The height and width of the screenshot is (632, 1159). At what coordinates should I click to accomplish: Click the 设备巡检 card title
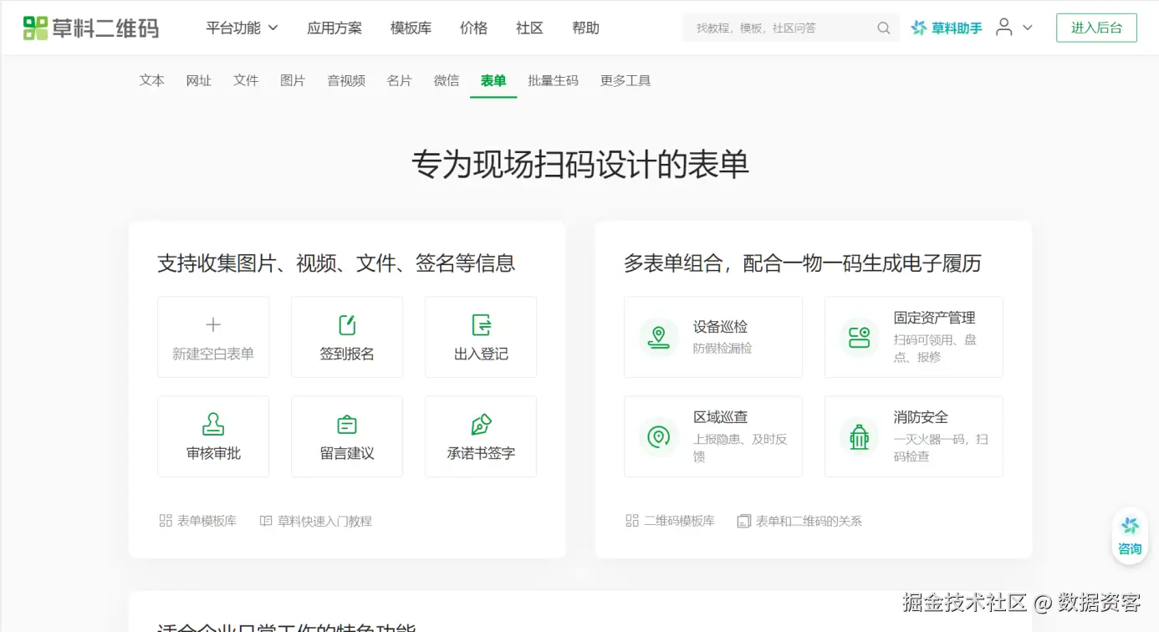tap(720, 327)
